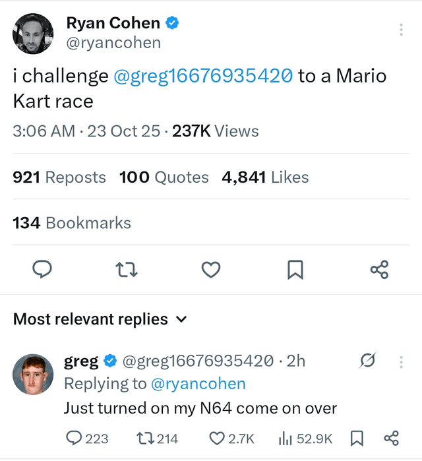Open more options on greg's reply
Image resolution: width=422 pixels, height=461 pixels.
coord(401,361)
